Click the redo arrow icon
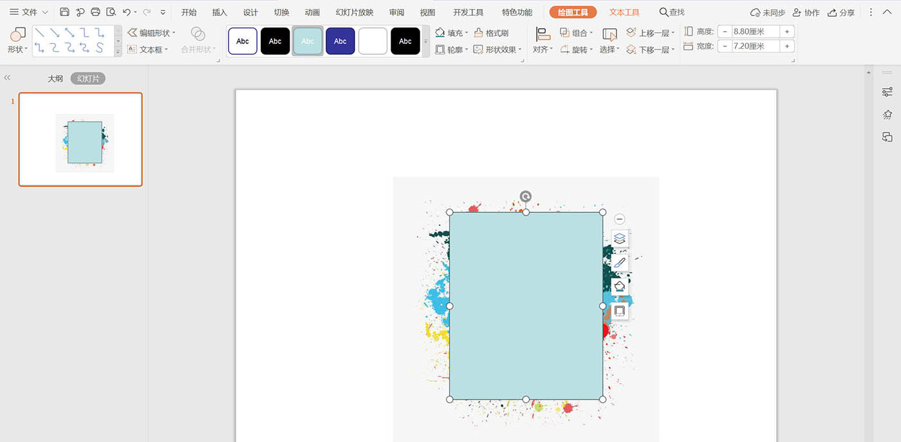This screenshot has height=442, width=901. pyautogui.click(x=146, y=12)
